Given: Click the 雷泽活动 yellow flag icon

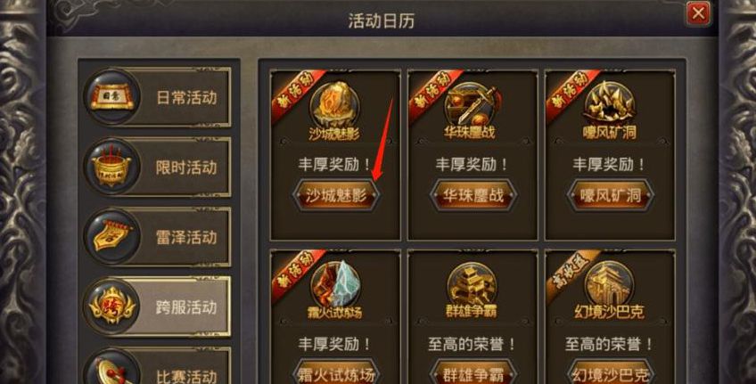Looking at the screenshot, I should (112, 237).
